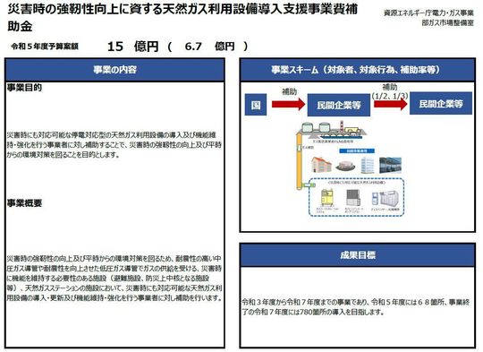Click the second red arrow labeled 1/2, 1/3
This screenshot has height=352, width=483.
(391, 104)
